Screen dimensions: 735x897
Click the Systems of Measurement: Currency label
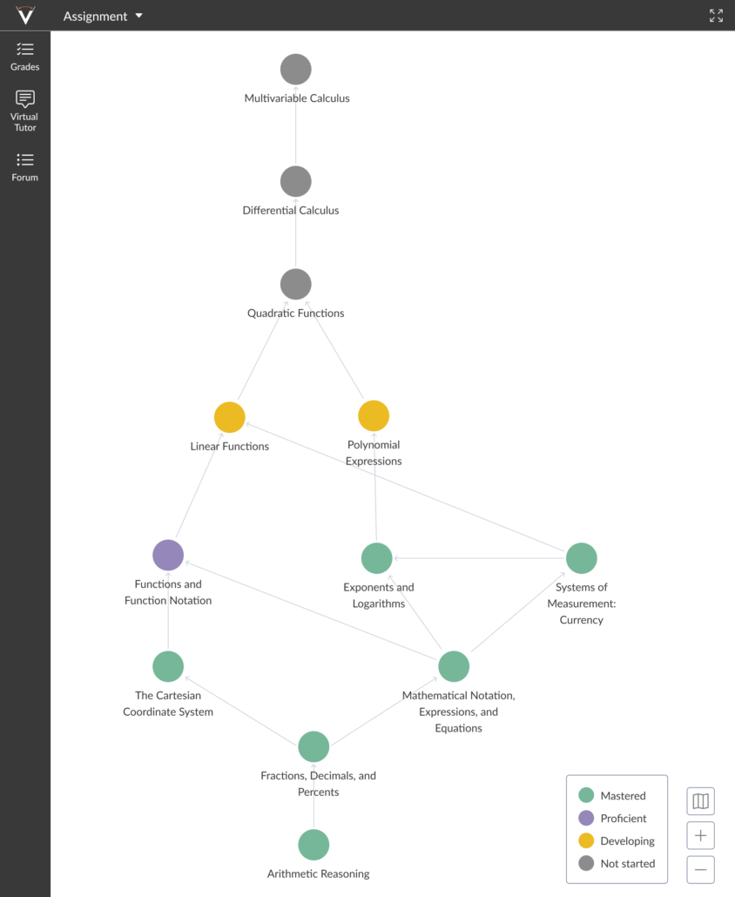point(581,604)
